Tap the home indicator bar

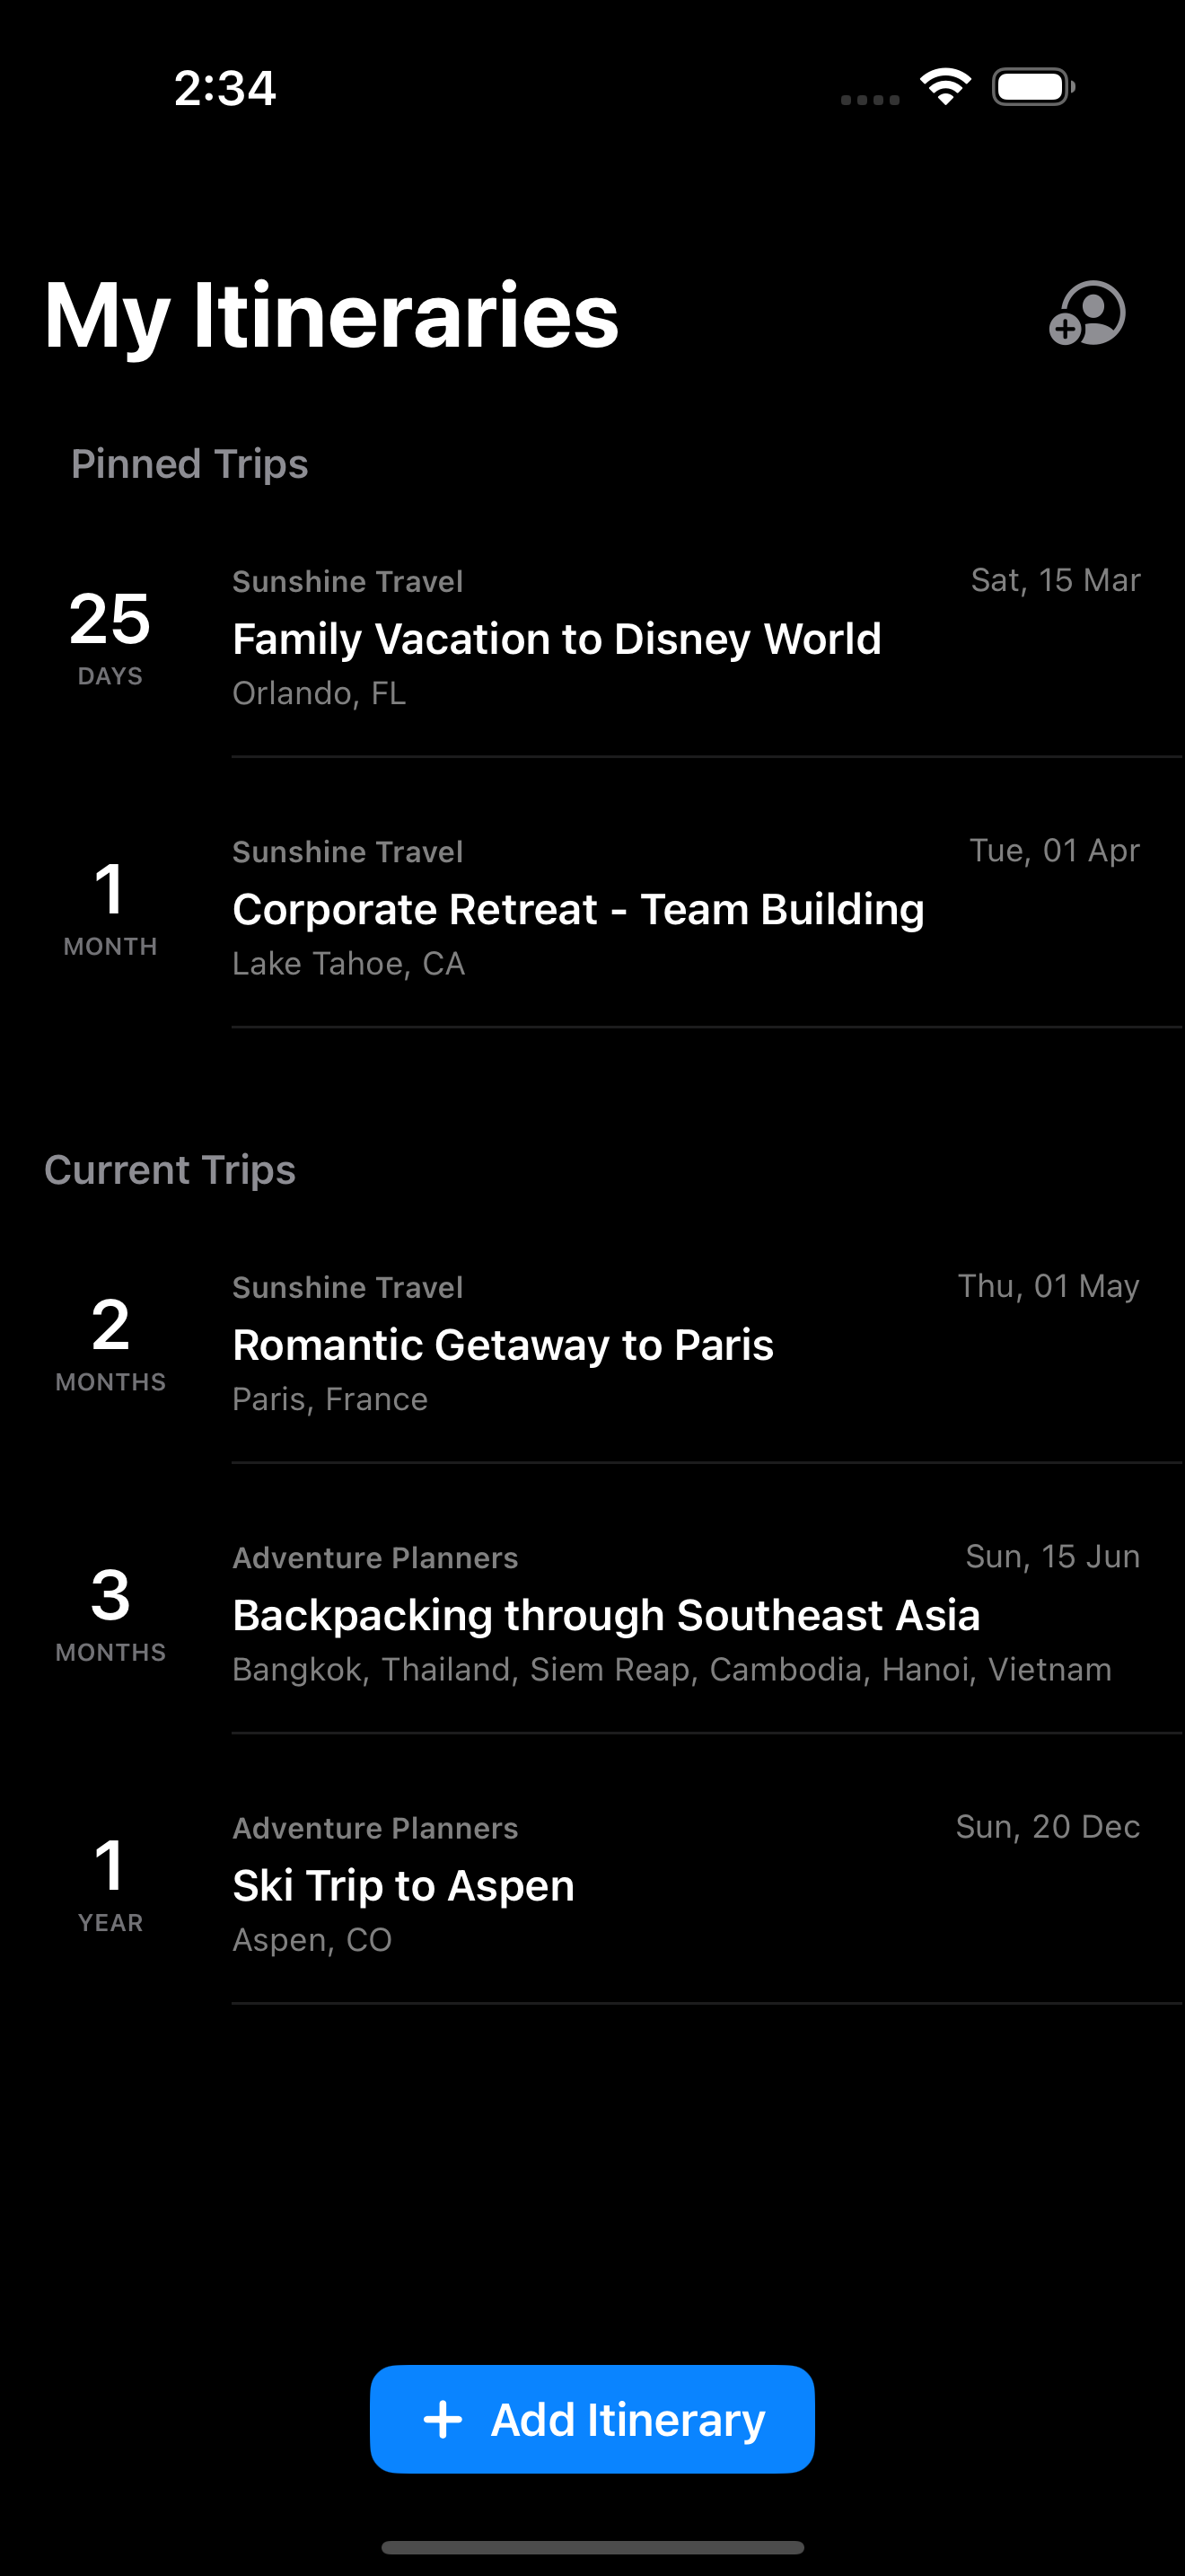click(592, 2547)
